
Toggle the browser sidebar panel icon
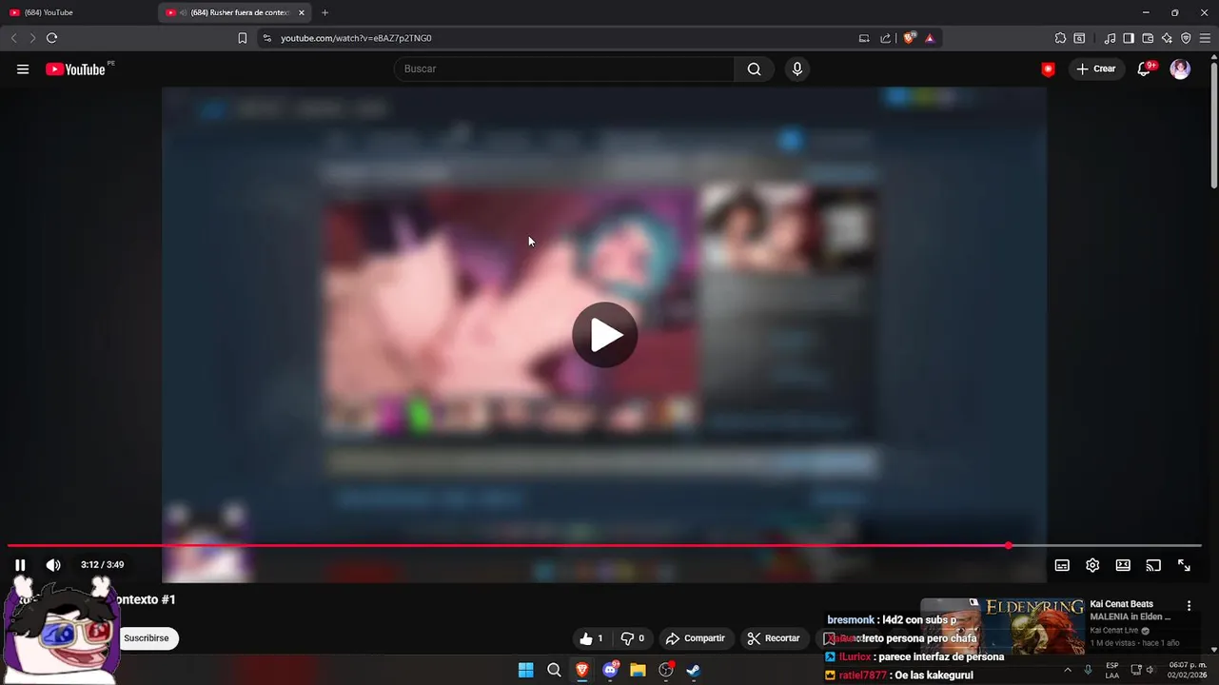point(1129,38)
